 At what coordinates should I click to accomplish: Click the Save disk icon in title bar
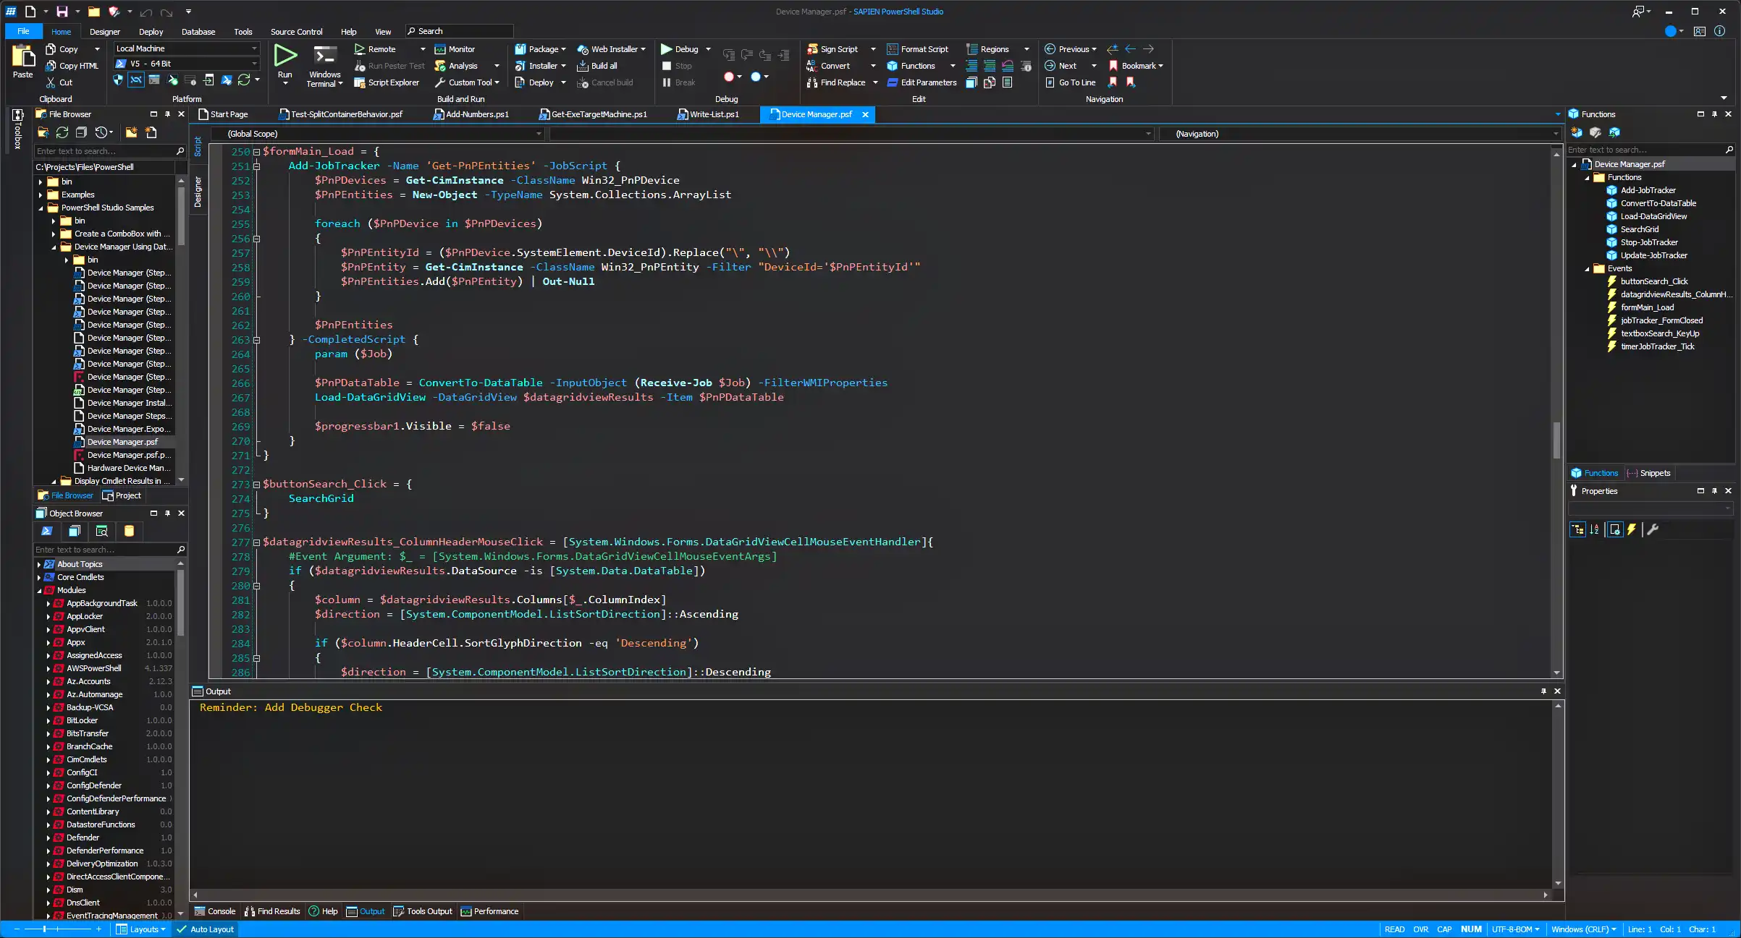coord(62,12)
